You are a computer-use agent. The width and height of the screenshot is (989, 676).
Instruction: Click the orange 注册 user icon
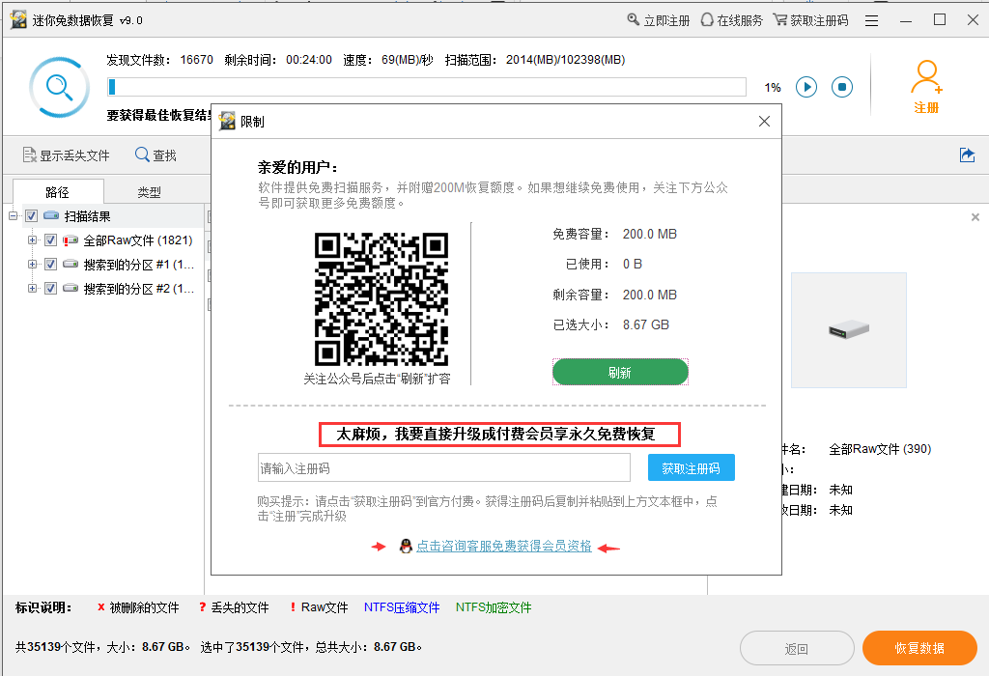(x=926, y=87)
